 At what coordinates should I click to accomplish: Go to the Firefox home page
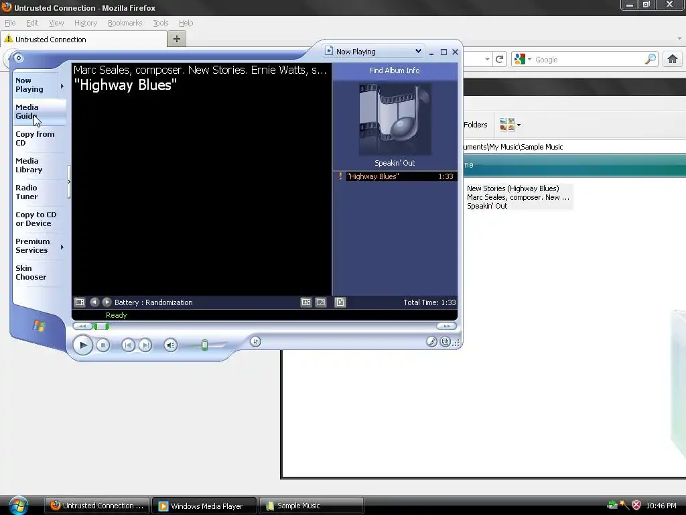[672, 59]
